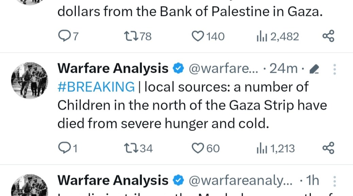Open more options for 24m tweet

tap(335, 69)
